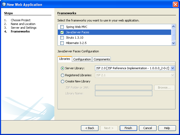Close the New Web Application dialog
180x135 pixels.
[x=175, y=4]
